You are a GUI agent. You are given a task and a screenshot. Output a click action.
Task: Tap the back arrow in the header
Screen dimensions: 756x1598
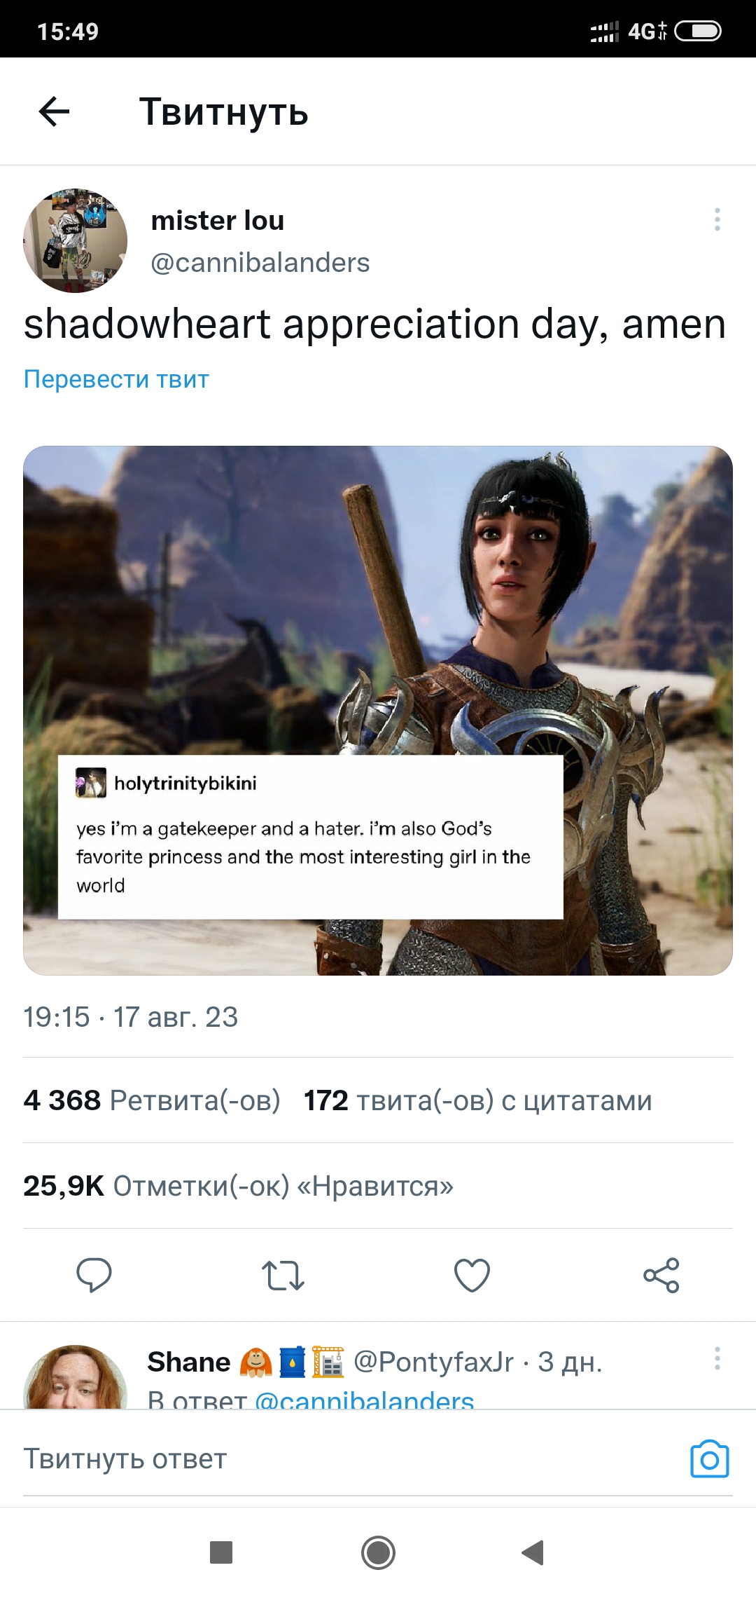[54, 111]
